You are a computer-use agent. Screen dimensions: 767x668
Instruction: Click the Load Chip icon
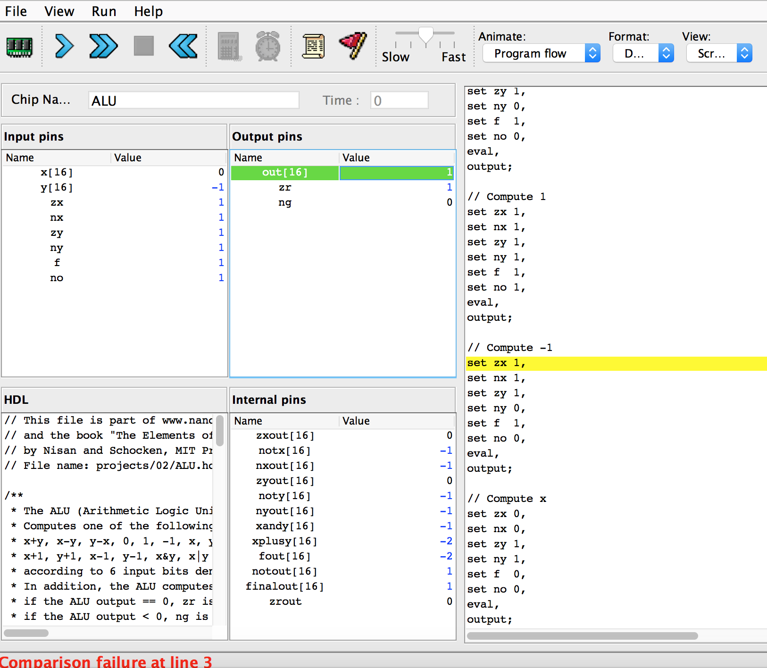(19, 47)
